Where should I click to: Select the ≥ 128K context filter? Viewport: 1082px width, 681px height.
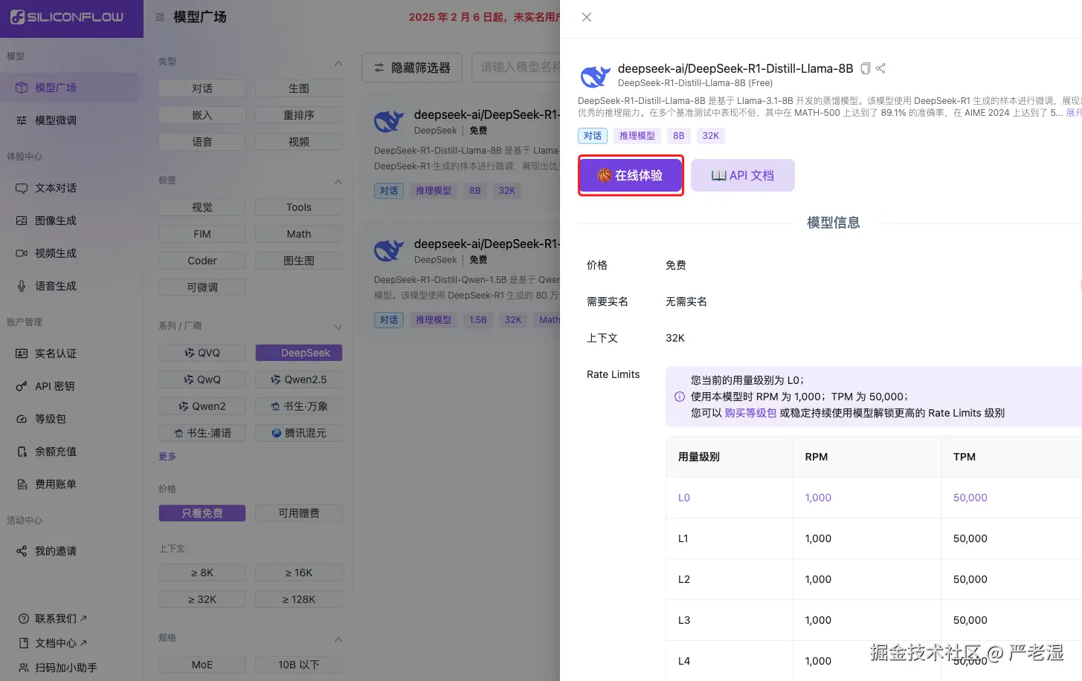tap(299, 599)
